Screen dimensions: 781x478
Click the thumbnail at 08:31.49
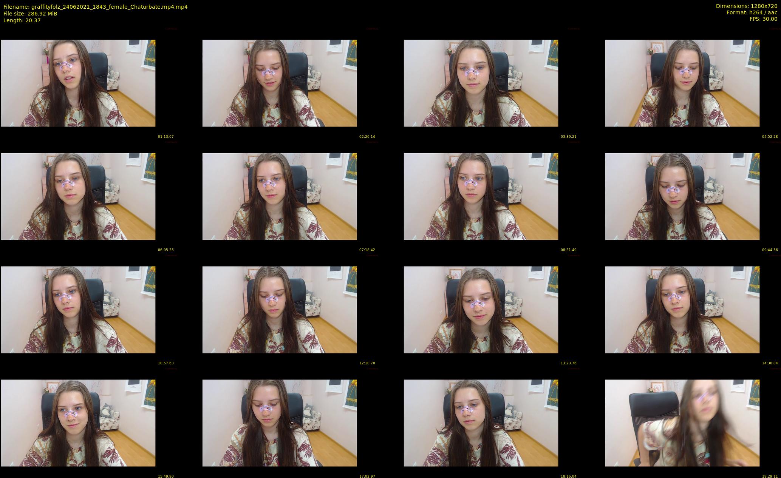[481, 196]
